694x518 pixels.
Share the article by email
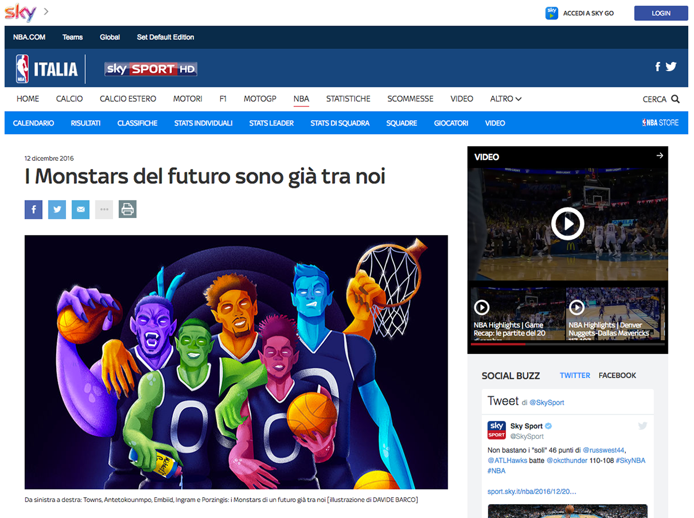[80, 210]
